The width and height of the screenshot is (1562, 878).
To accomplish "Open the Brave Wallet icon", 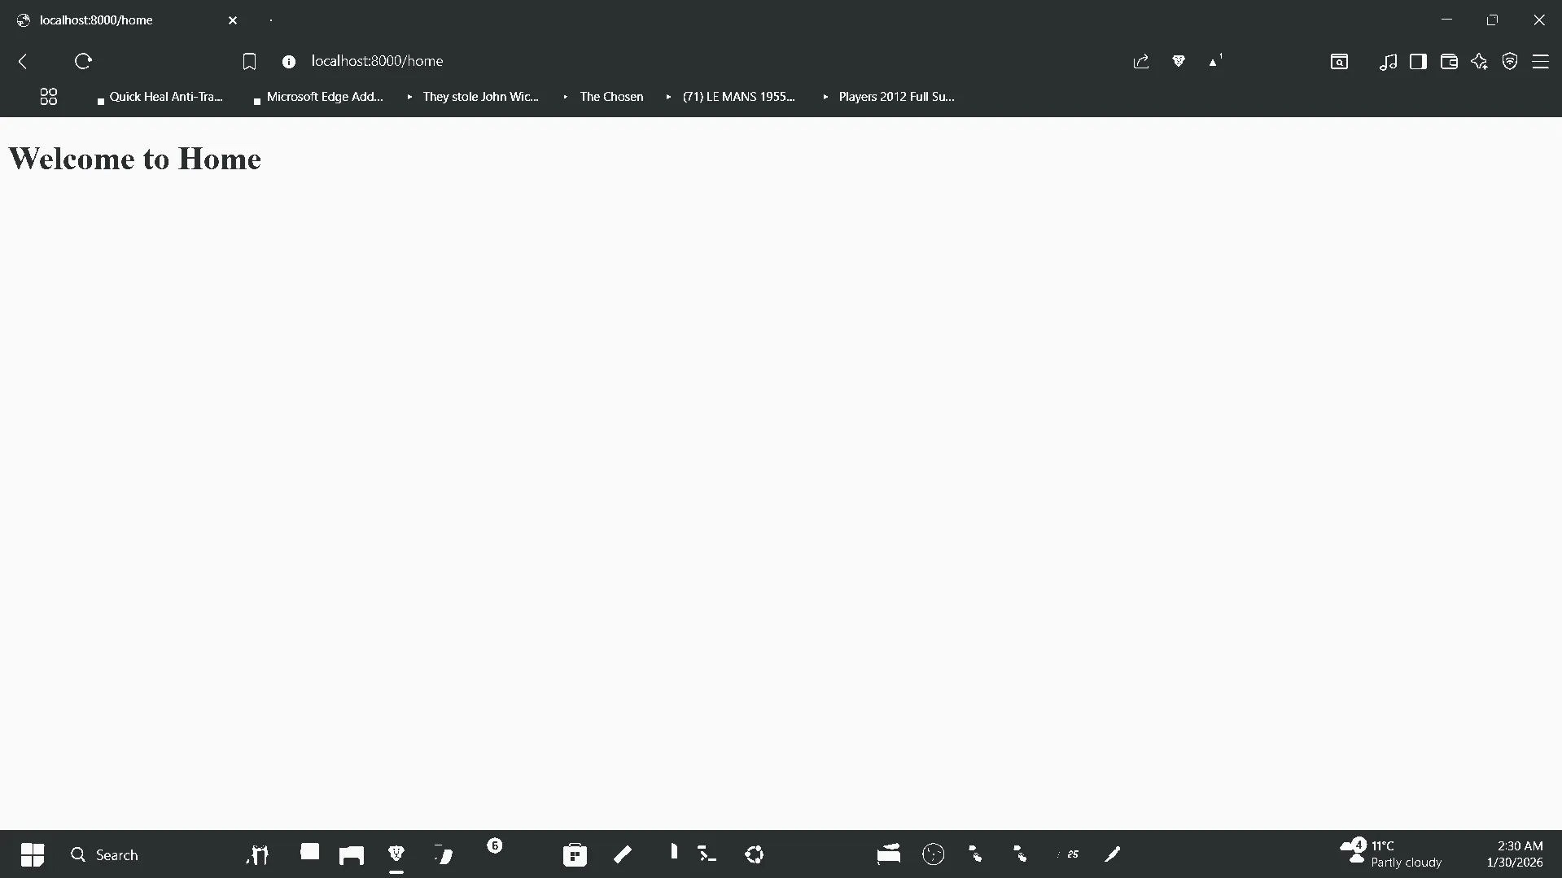I will tap(1449, 61).
